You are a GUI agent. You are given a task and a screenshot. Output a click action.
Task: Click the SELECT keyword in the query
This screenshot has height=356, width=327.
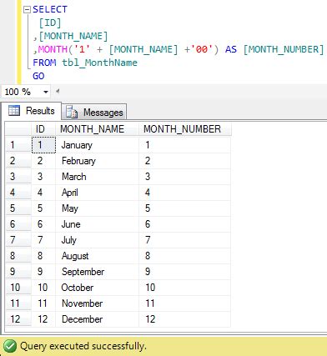tap(50, 9)
